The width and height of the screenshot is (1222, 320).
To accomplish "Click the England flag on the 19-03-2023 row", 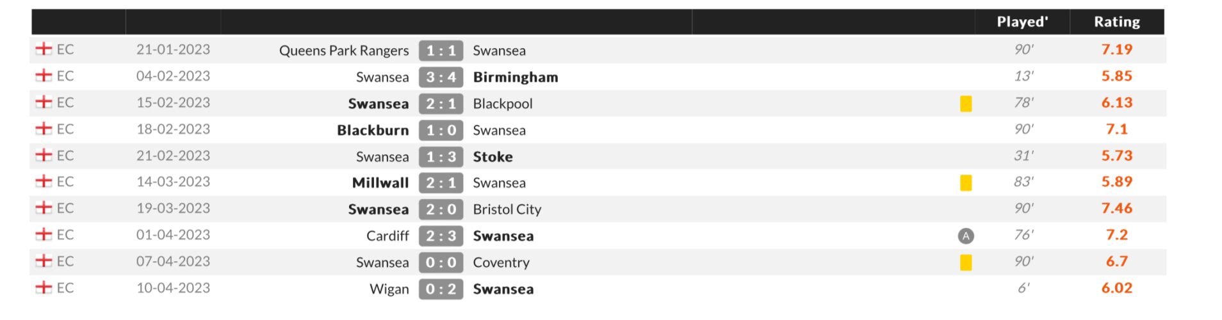I will 44,208.
